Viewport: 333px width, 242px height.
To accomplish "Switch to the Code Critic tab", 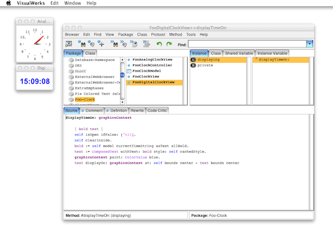I will (x=157, y=111).
